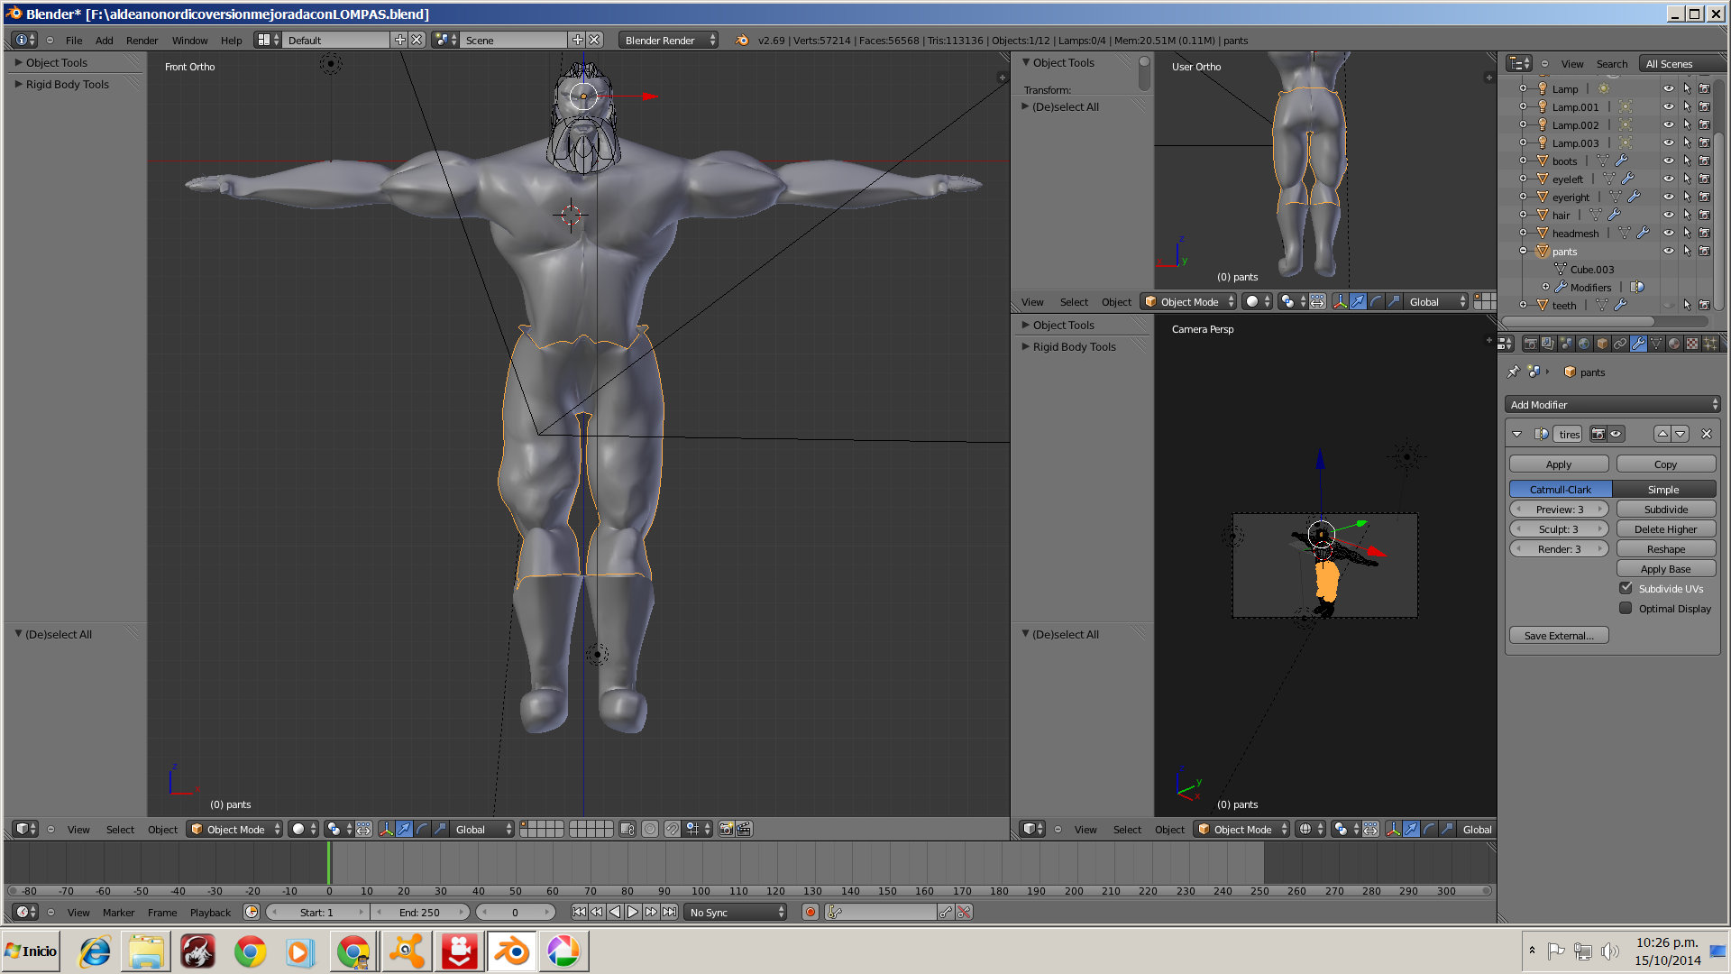Screen dimensions: 1731x974
Task: Click the Texture properties checkerboard icon
Action: point(1692,344)
